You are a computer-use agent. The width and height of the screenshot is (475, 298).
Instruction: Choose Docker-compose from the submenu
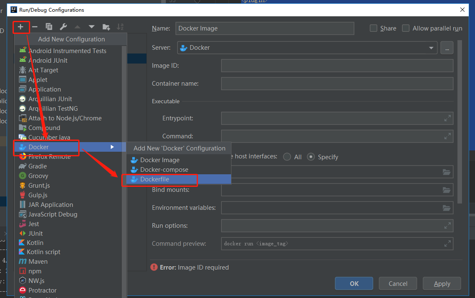[179, 170]
